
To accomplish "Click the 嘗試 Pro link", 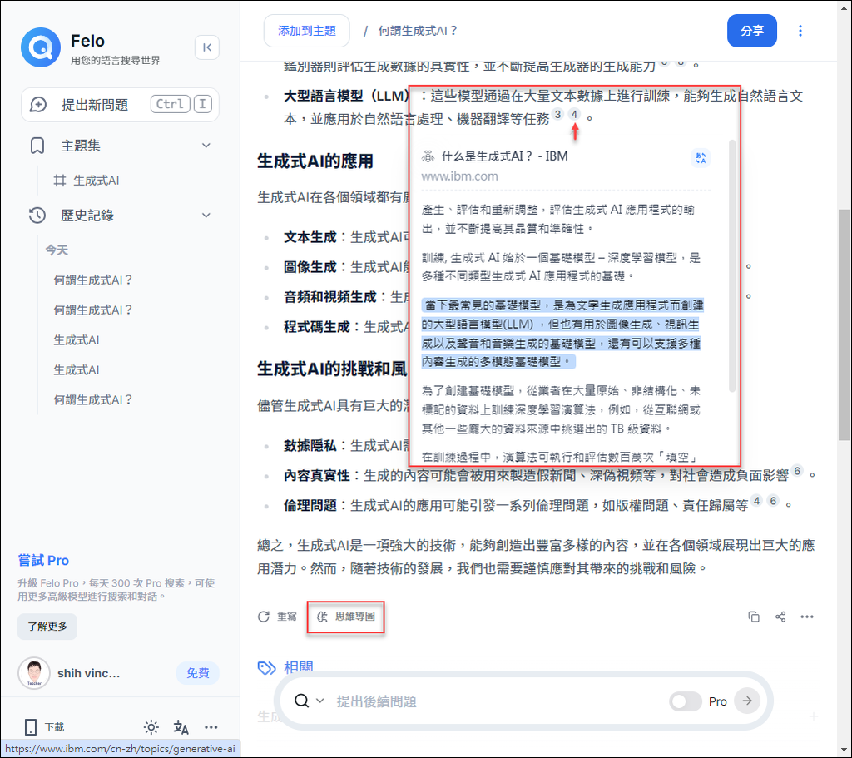I will [x=43, y=560].
